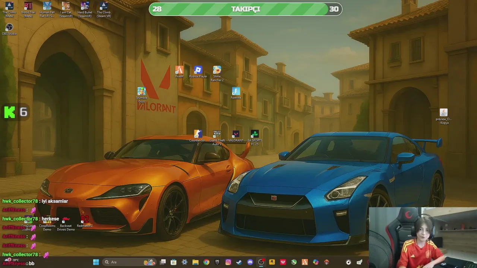The height and width of the screenshot is (268, 477).
Task: Click the webcam feed thumbnail
Action: 423,237
